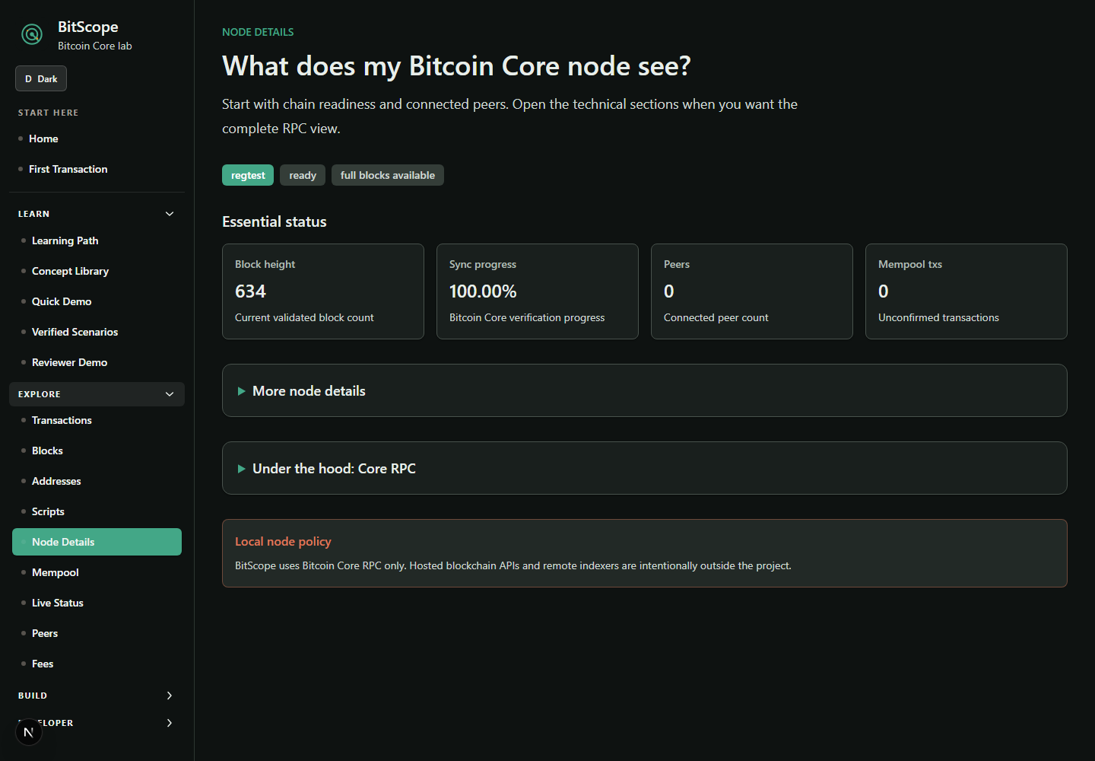The image size is (1095, 761).
Task: Click BitScope title text
Action: [88, 27]
